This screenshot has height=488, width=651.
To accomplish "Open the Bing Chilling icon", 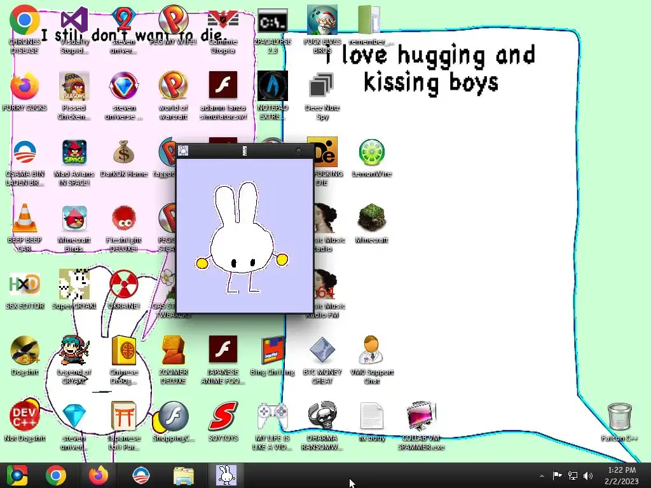I will (272, 351).
